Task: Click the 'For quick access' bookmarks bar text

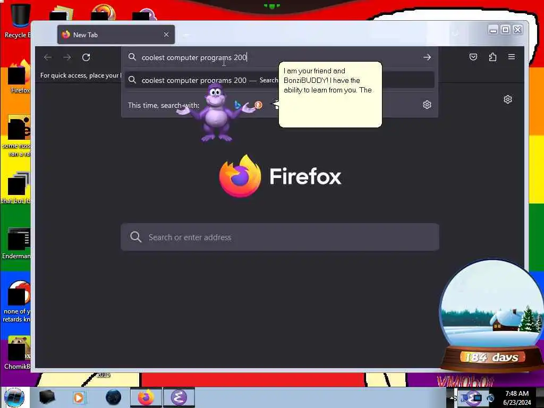Action: click(81, 75)
